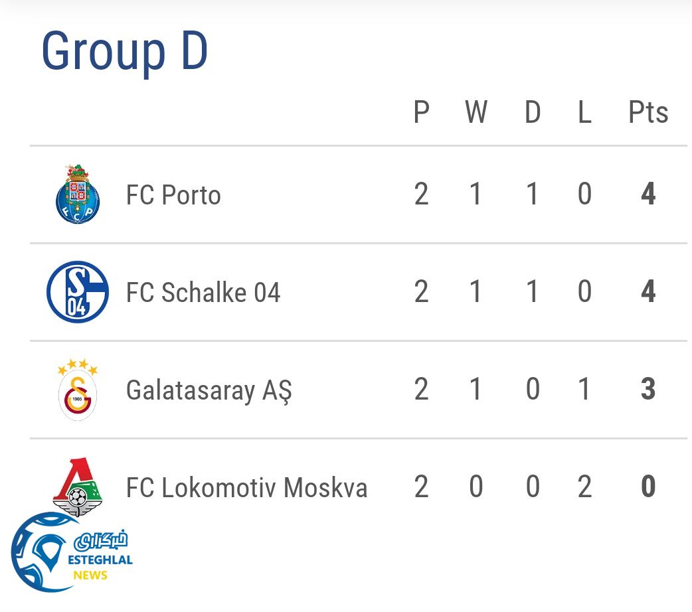Image resolution: width=692 pixels, height=612 pixels.
Task: Open the FC Schalke 04 team link
Action: pos(203,293)
